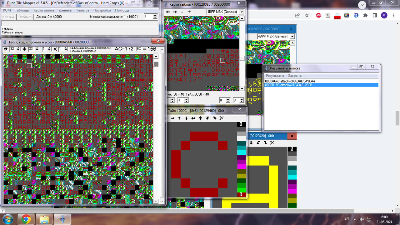Pick the bright cyan swatch in tile #009C palette
The image size is (400, 225).
(x=241, y=152)
